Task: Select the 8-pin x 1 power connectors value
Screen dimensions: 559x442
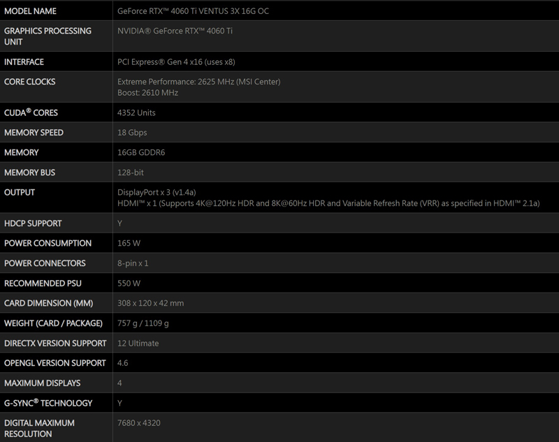Action: 133,263
